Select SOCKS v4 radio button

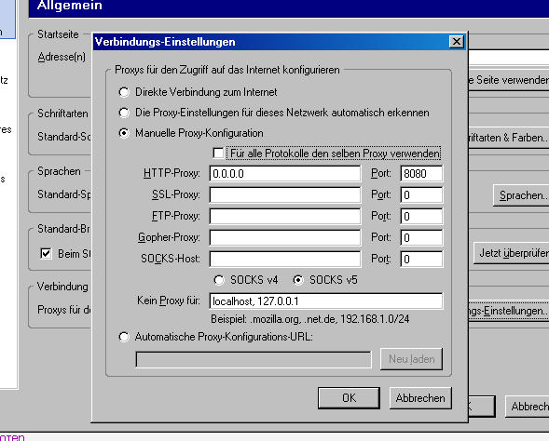tap(219, 280)
